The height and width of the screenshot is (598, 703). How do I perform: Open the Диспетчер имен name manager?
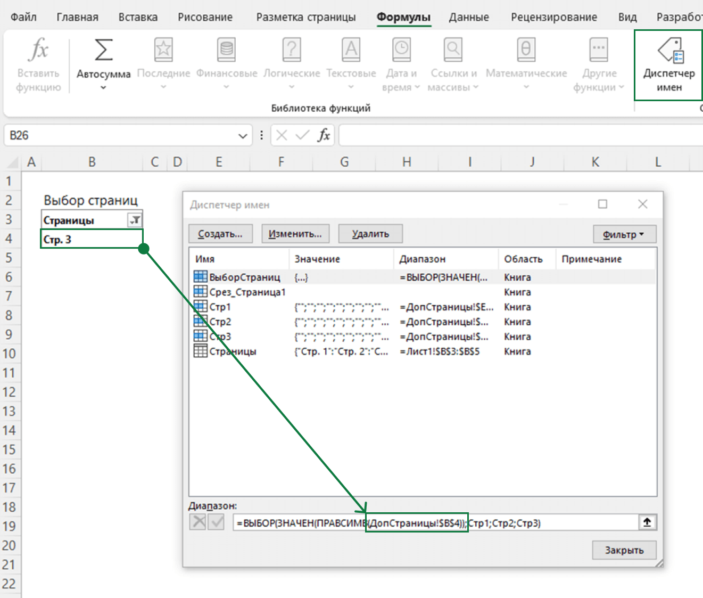coord(669,65)
